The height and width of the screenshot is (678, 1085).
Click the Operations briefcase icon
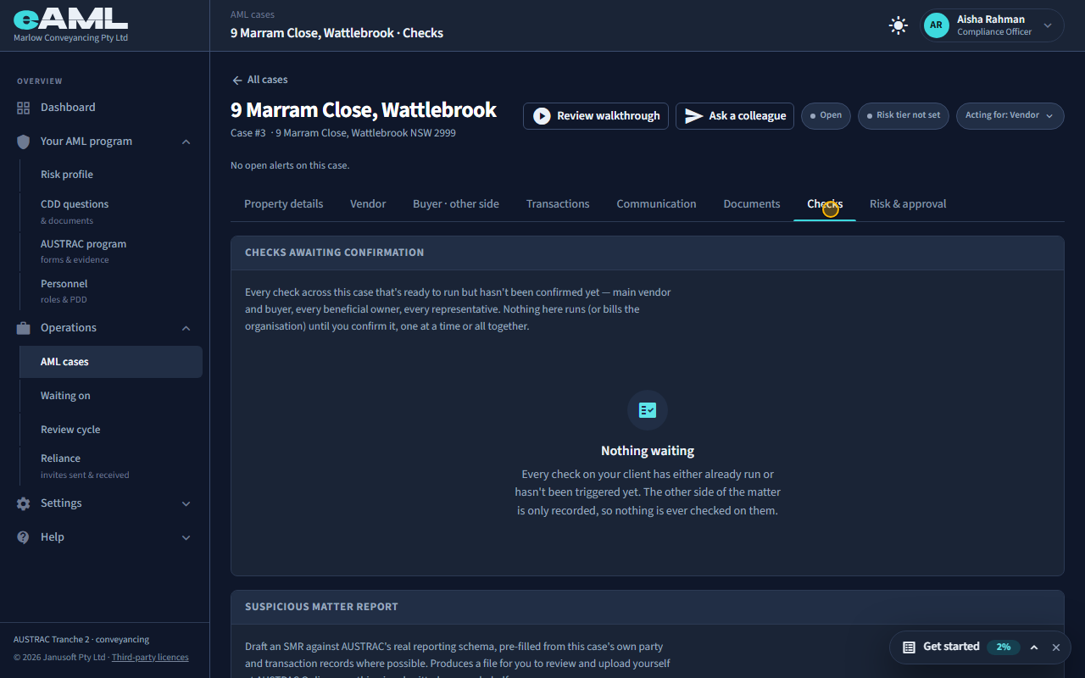point(24,328)
